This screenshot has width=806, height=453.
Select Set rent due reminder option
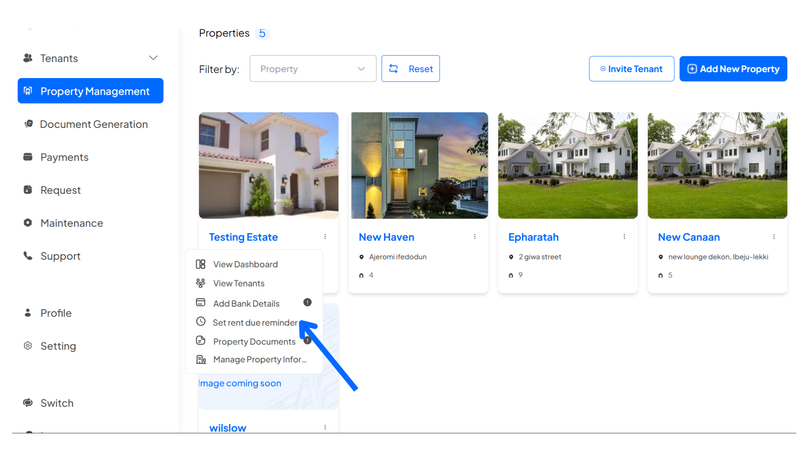pos(256,322)
